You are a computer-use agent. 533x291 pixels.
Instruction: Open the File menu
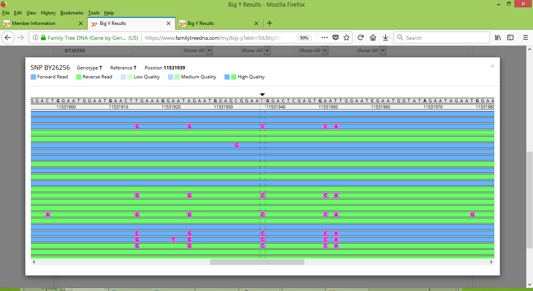click(x=5, y=13)
